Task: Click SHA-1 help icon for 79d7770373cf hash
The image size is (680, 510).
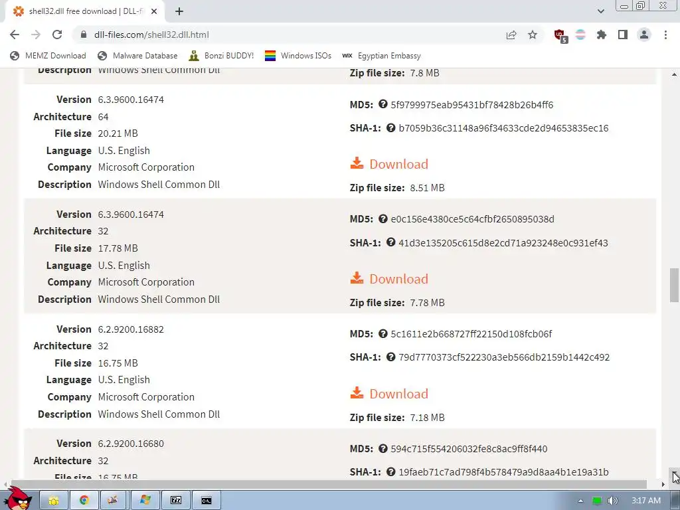Action: 390,357
